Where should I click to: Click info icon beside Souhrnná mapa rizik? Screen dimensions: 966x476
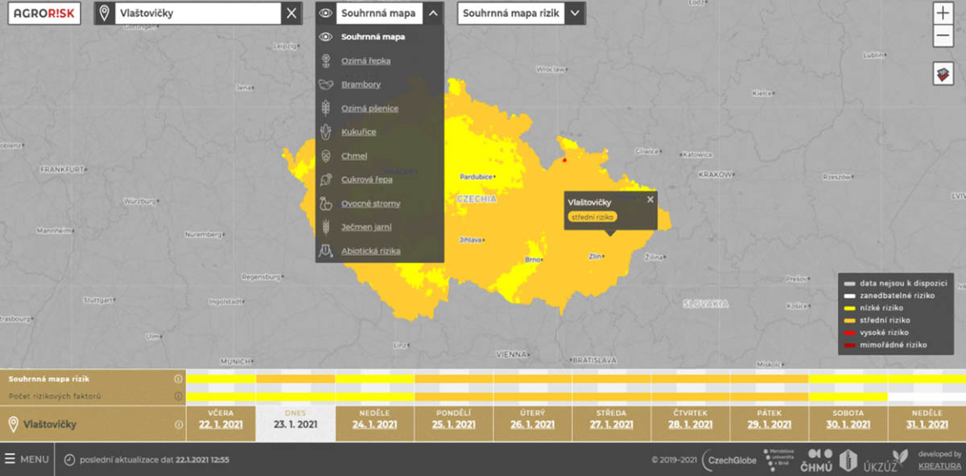coord(179,379)
